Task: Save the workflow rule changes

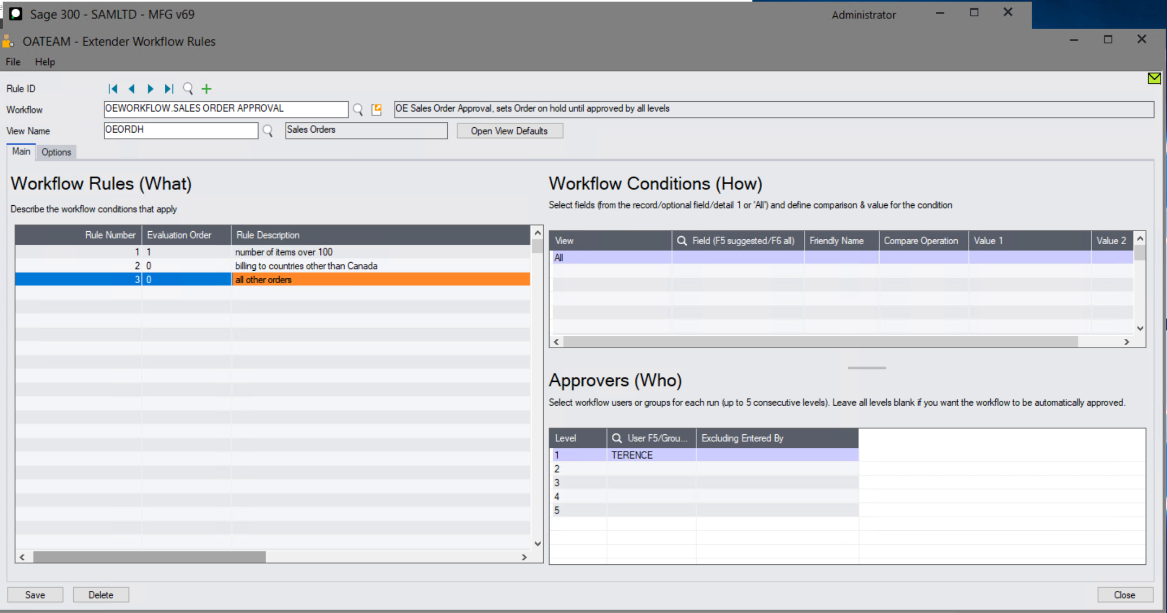Action: (35, 594)
